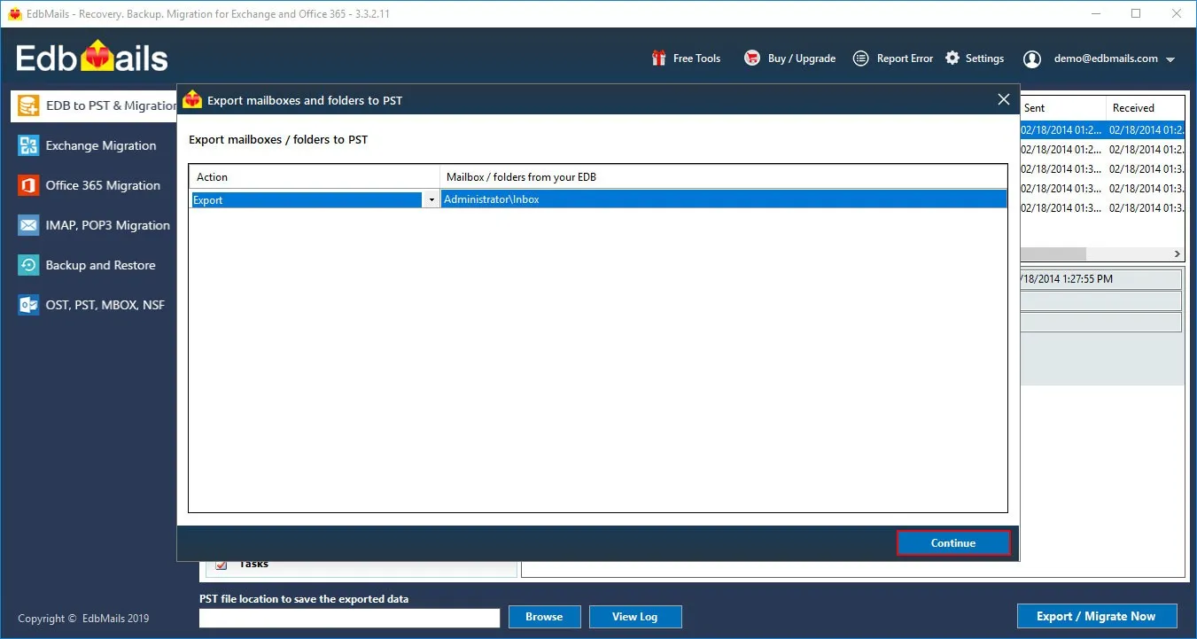Click the Exchange Migration sidebar icon
The image size is (1197, 639).
pyautogui.click(x=29, y=145)
